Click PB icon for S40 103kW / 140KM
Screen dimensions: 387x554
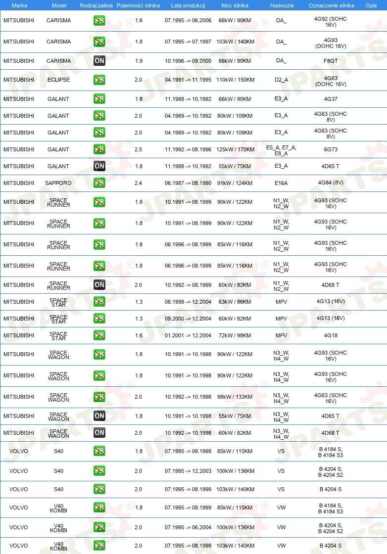point(99,489)
